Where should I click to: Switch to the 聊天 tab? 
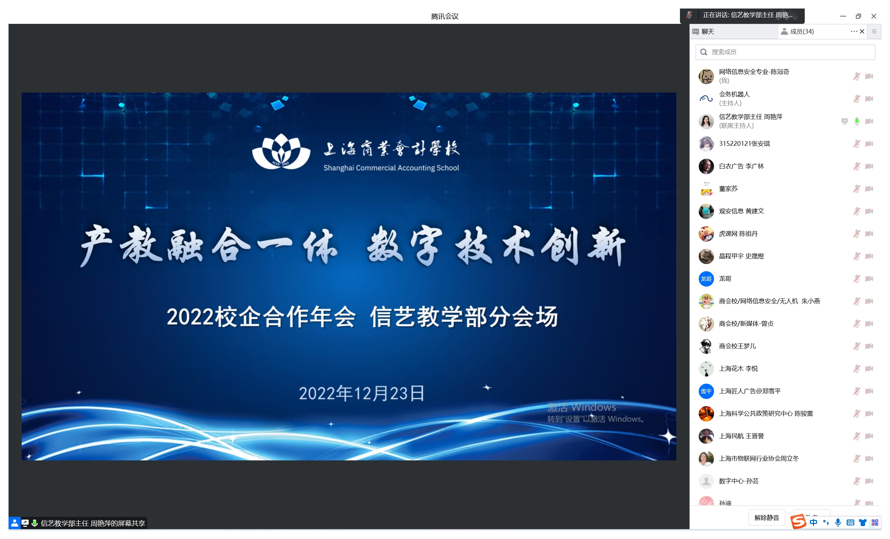point(708,31)
